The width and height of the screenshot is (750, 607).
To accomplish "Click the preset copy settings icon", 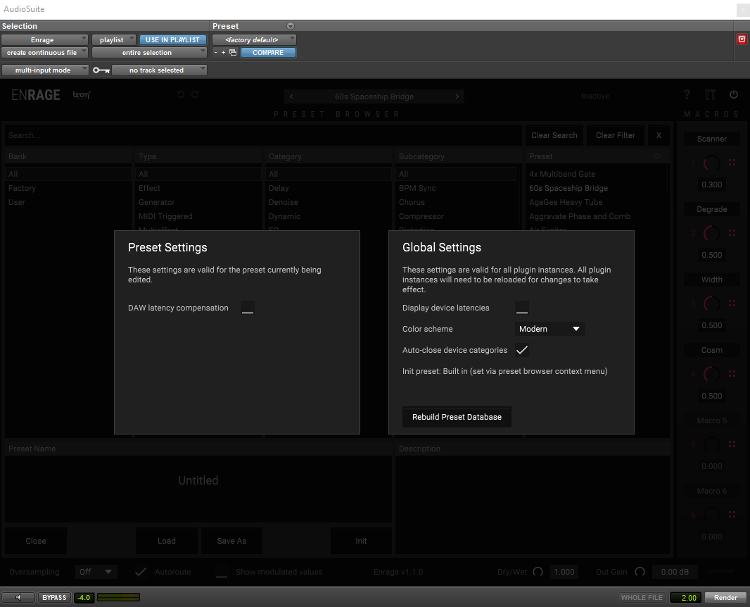I will (233, 53).
